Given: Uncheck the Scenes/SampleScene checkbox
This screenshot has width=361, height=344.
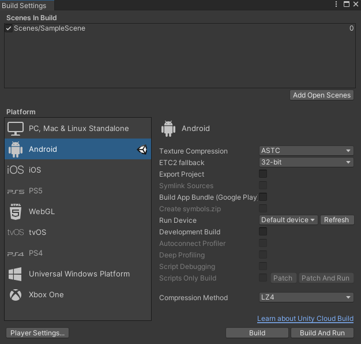Looking at the screenshot, I should 9,28.
